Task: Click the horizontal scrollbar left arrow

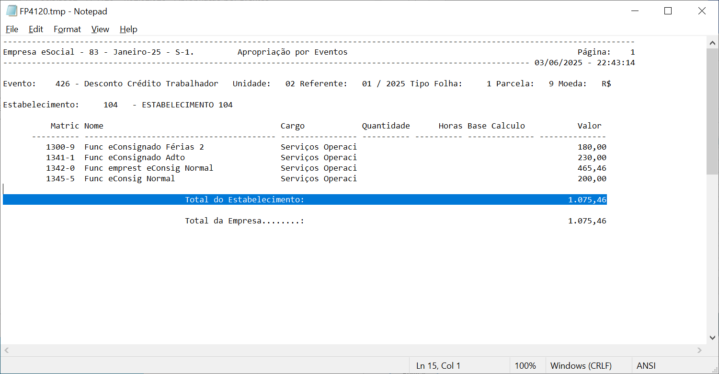Action: click(6, 351)
